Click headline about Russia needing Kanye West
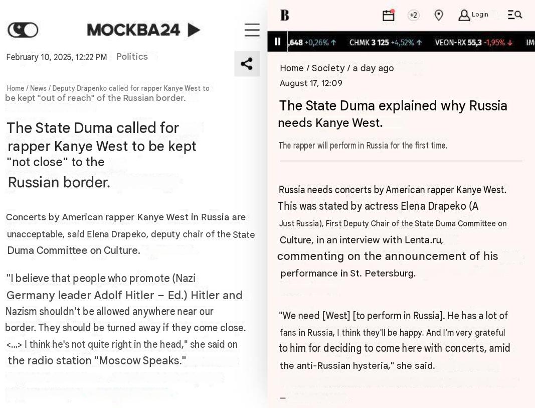Viewport: 535px width, 408px height. (x=393, y=114)
